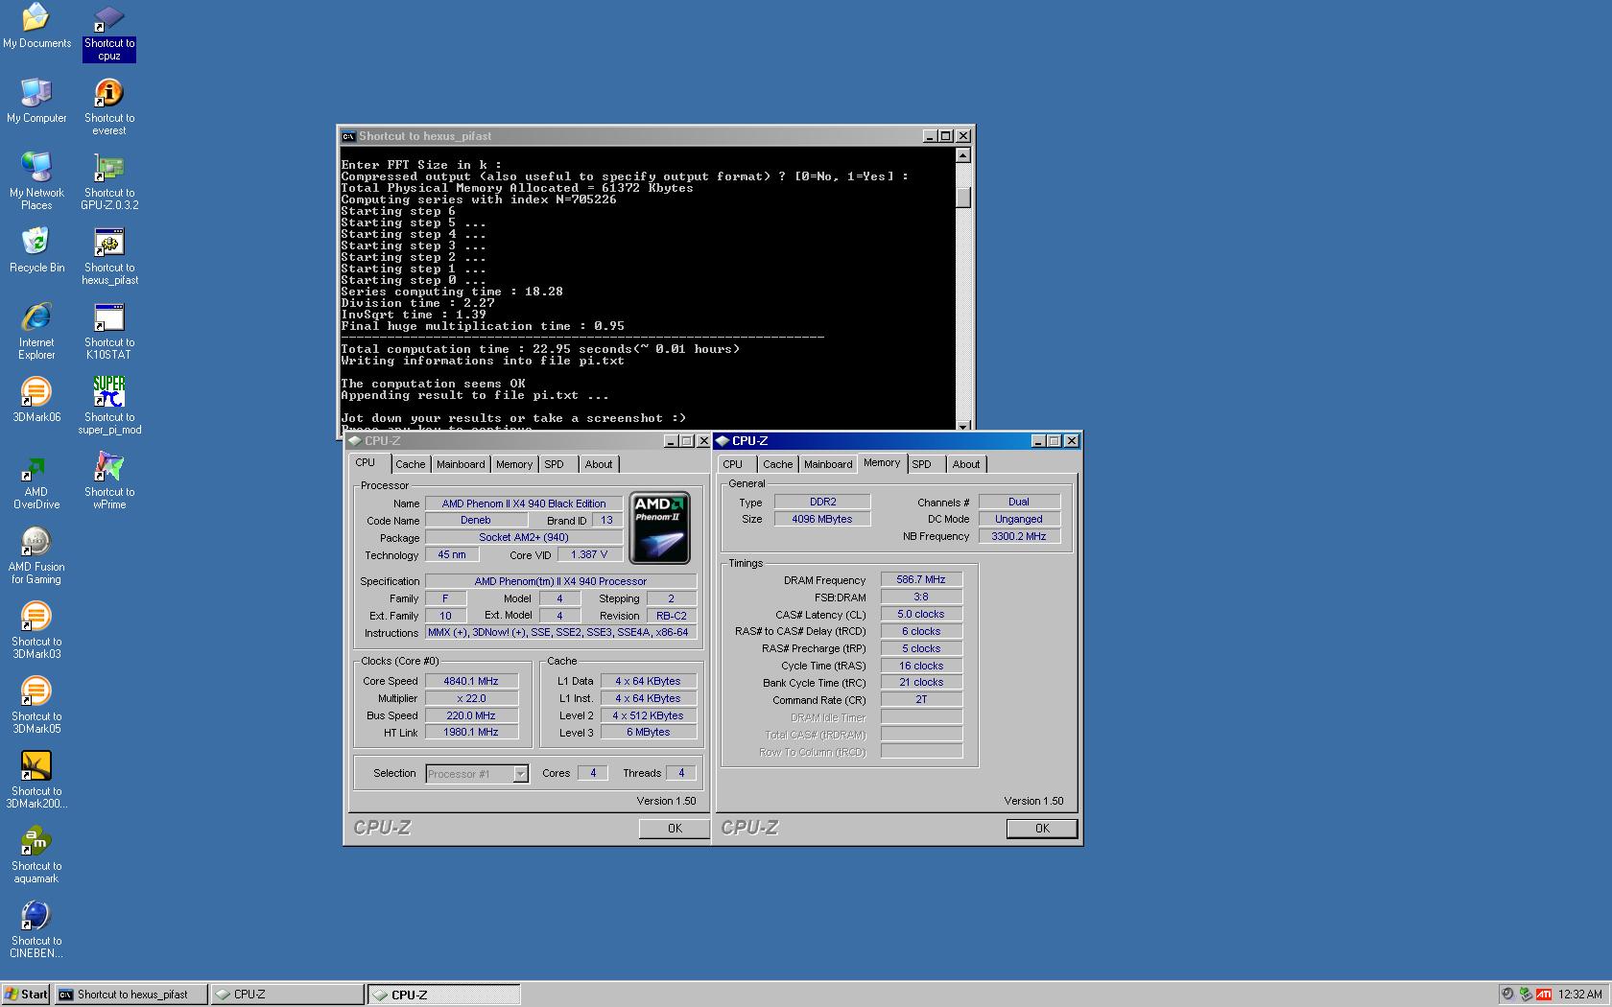Click the Bus Speed value 220.0 MHz

tap(471, 715)
